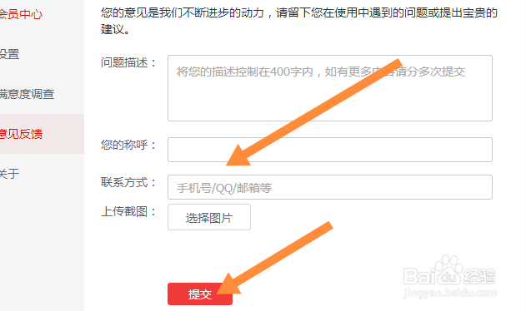
Task: Click the 您的称呼 input box
Action: [x=330, y=150]
